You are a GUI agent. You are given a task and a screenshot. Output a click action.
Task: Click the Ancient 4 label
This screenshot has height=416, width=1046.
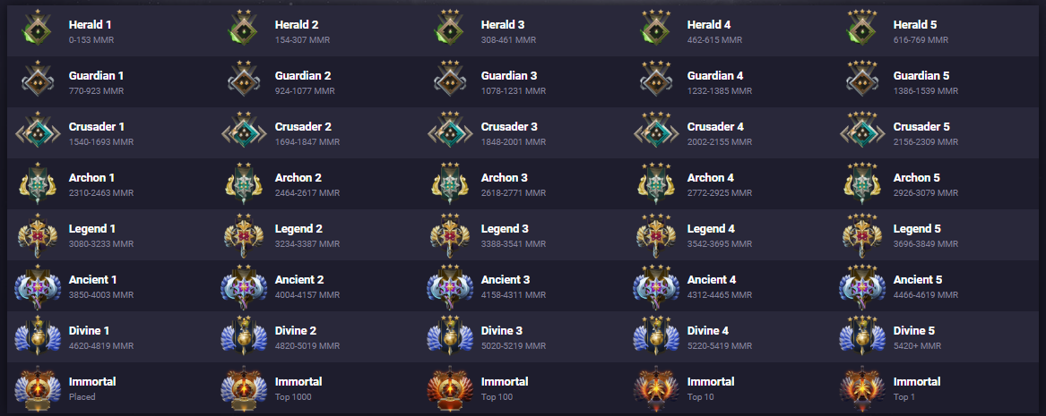(x=711, y=279)
